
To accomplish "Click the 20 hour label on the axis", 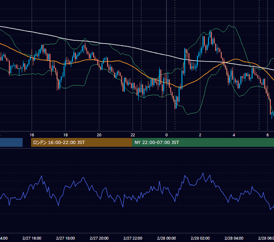I will 99,135.
